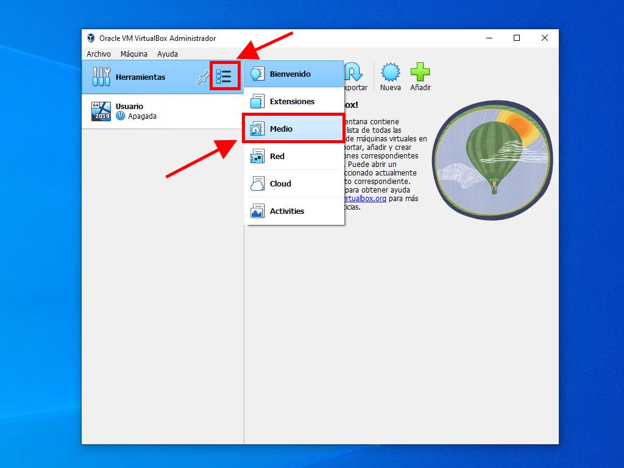Click the Apagada status text
The height and width of the screenshot is (468, 624).
point(142,116)
